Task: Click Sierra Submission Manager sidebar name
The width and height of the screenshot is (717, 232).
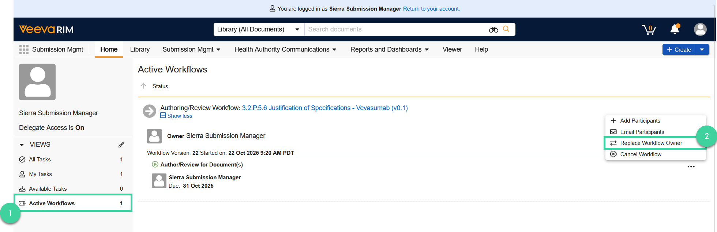Action: click(x=59, y=113)
